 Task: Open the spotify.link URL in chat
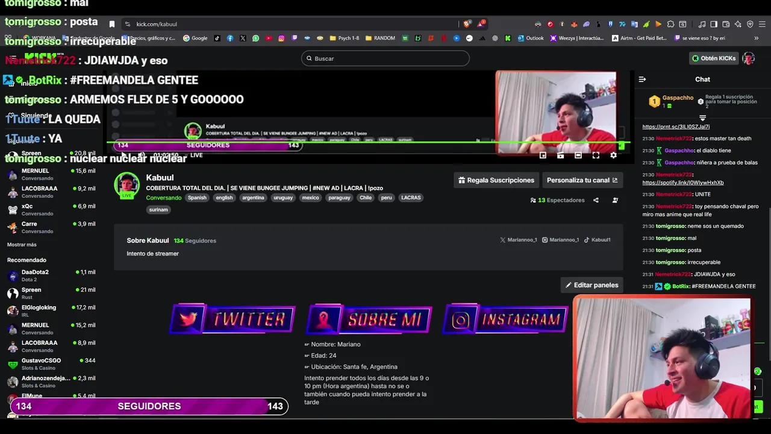[x=683, y=183]
